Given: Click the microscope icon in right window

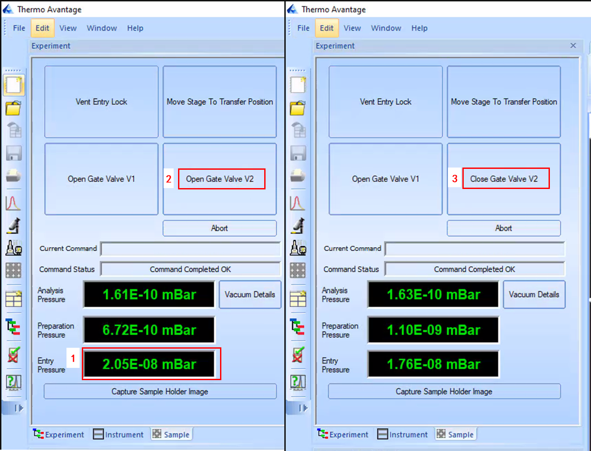Looking at the screenshot, I should click(x=298, y=226).
